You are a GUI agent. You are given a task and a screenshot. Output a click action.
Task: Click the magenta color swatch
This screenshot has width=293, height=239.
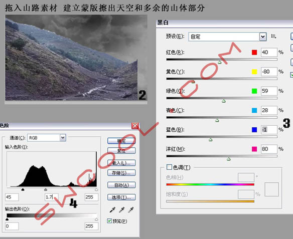[254, 149]
